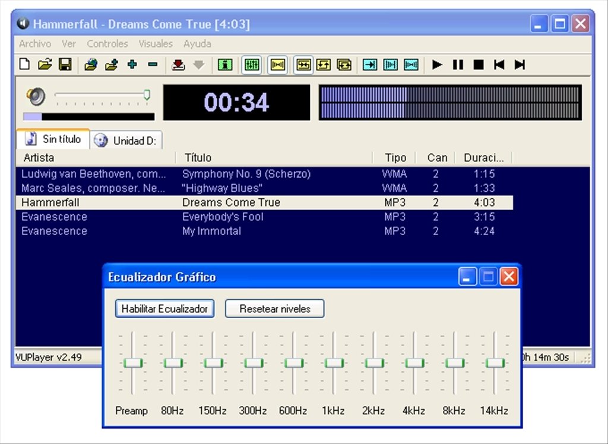The height and width of the screenshot is (444, 608).
Task: Click the Resetear niveles button
Action: click(x=274, y=309)
